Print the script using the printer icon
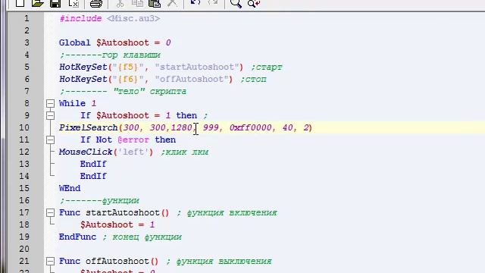485x273 pixels. (x=96, y=3)
